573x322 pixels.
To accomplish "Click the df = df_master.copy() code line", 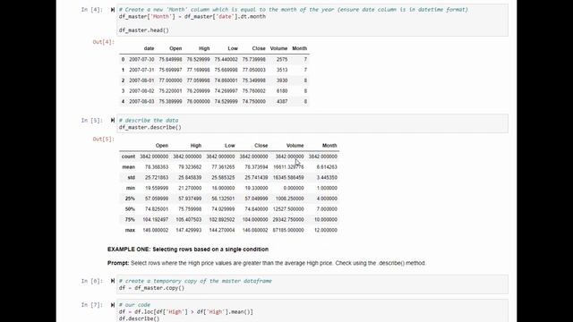I will 151,288.
